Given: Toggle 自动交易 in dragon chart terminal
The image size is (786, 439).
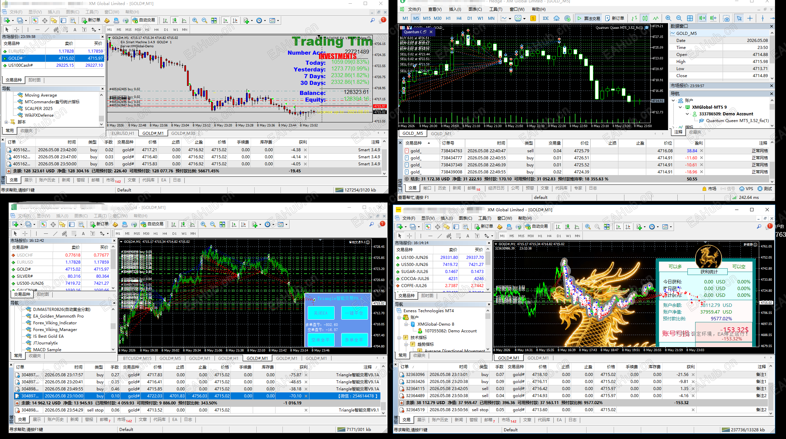Looking at the screenshot, I should coord(537,227).
